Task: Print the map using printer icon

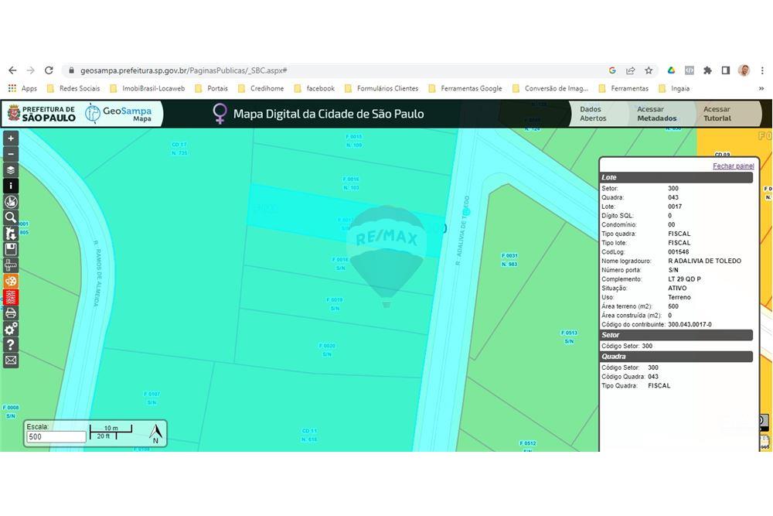Action: (x=11, y=313)
